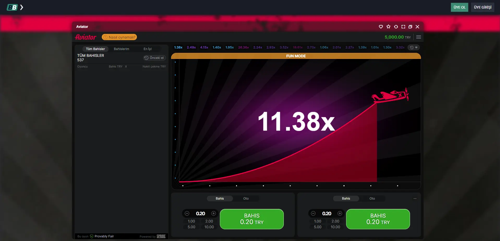500x241 pixels.
Task: Choose 2.00 quick bet in right panel
Action: (x=335, y=221)
